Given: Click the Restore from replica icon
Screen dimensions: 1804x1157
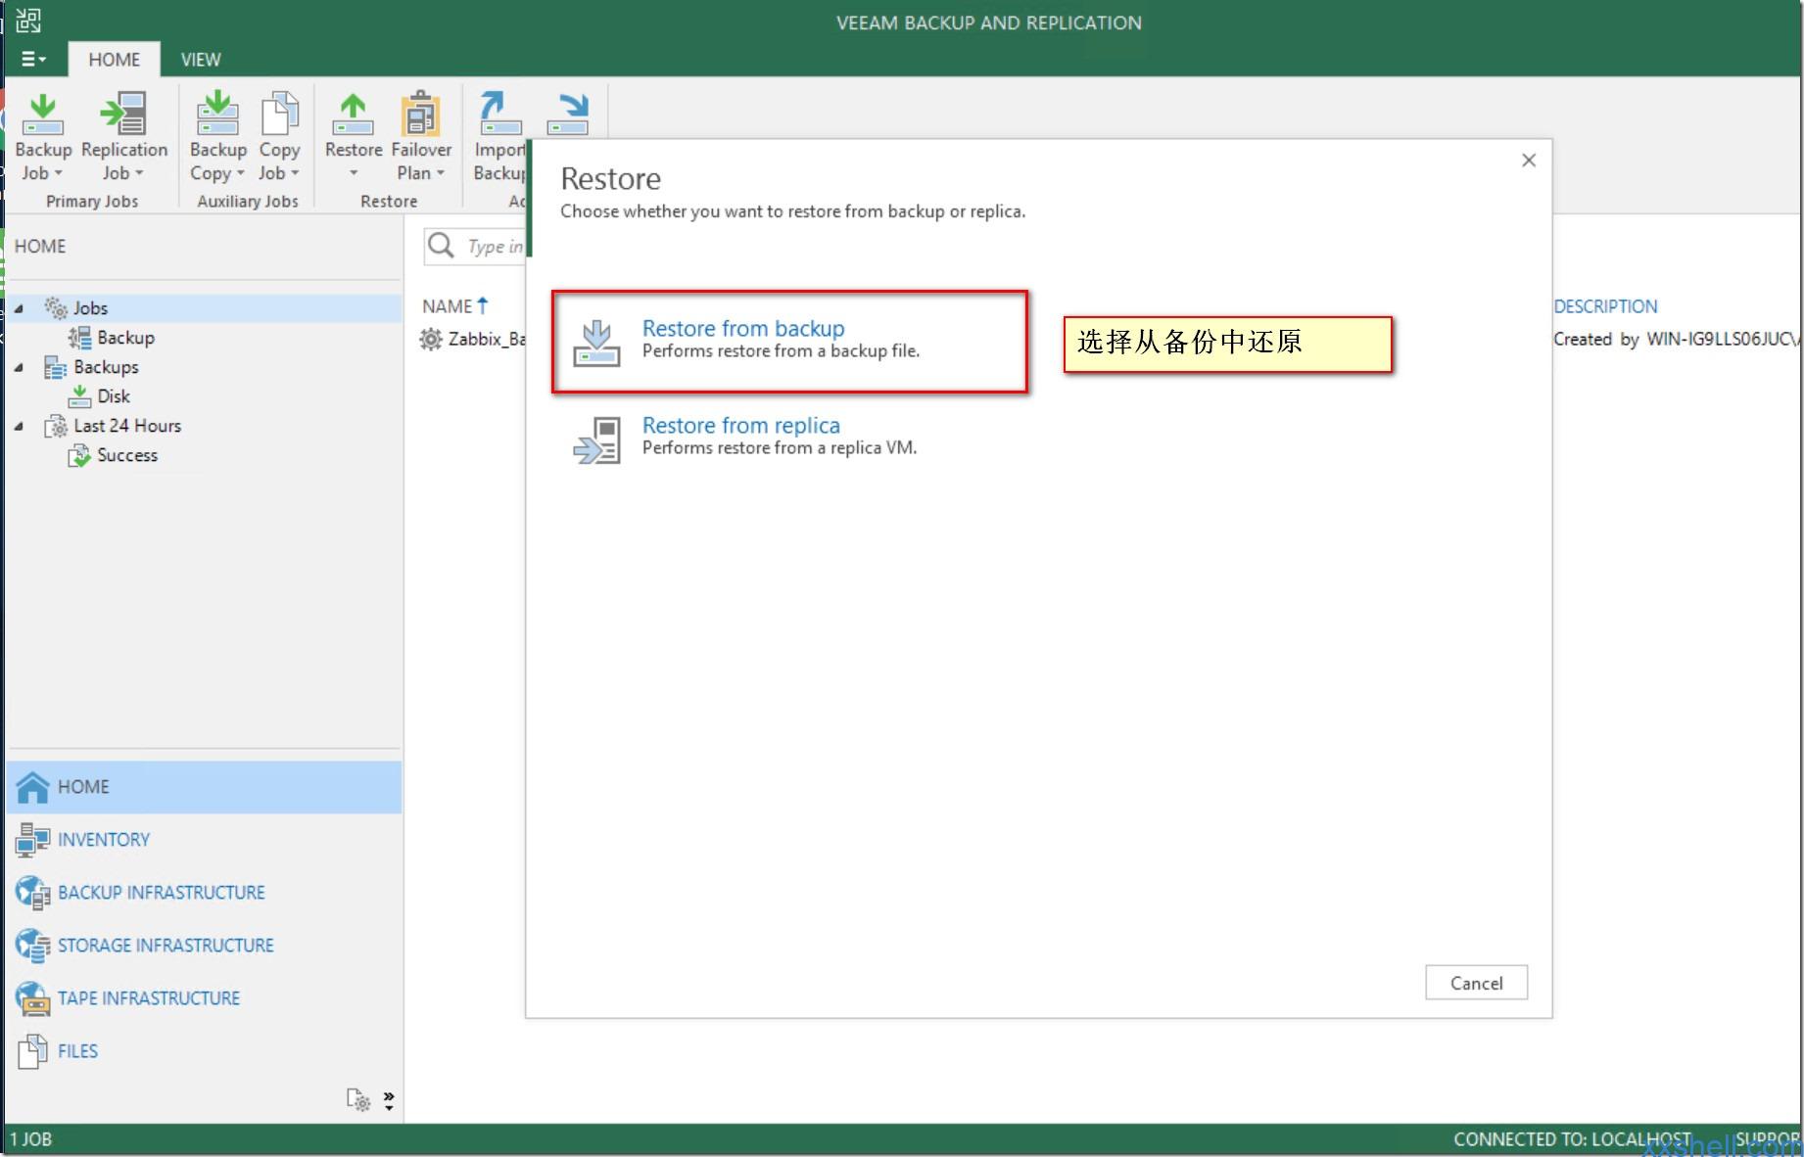Looking at the screenshot, I should 596,440.
